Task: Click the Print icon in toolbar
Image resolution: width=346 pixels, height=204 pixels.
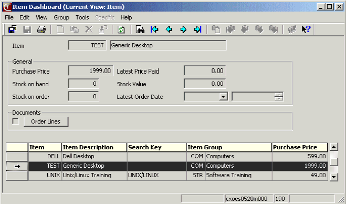Action: coord(41,29)
